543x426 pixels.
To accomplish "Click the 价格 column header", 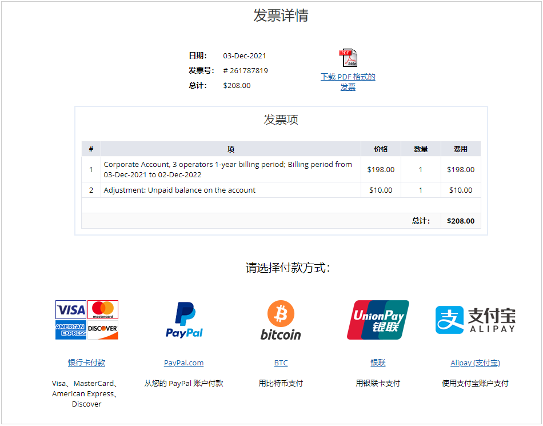I will [x=381, y=149].
